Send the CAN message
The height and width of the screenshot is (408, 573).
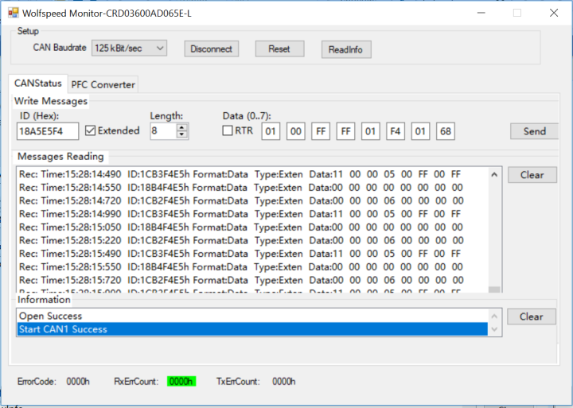[x=534, y=131]
